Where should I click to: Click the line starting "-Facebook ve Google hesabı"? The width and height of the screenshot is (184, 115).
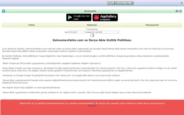[x=61, y=75]
